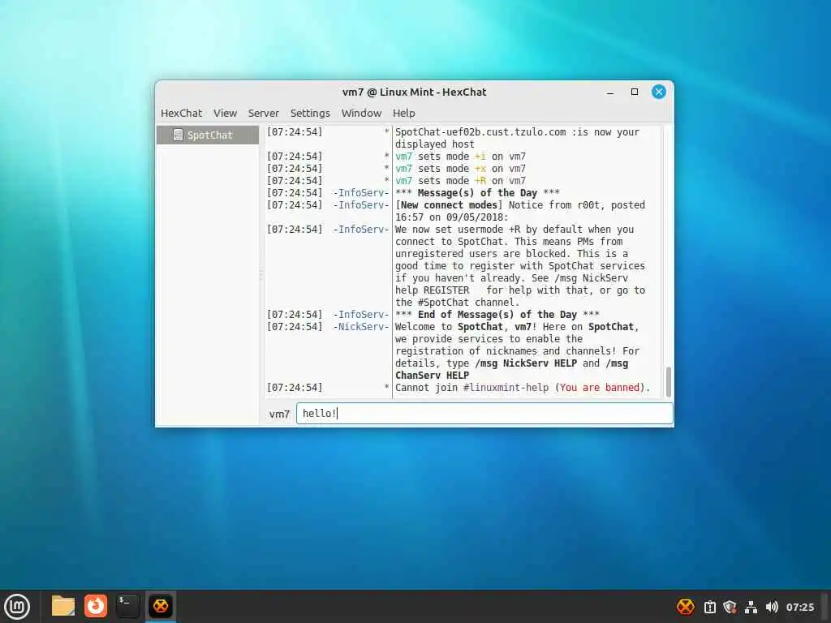Click the 'You are banned' red text

(x=600, y=387)
